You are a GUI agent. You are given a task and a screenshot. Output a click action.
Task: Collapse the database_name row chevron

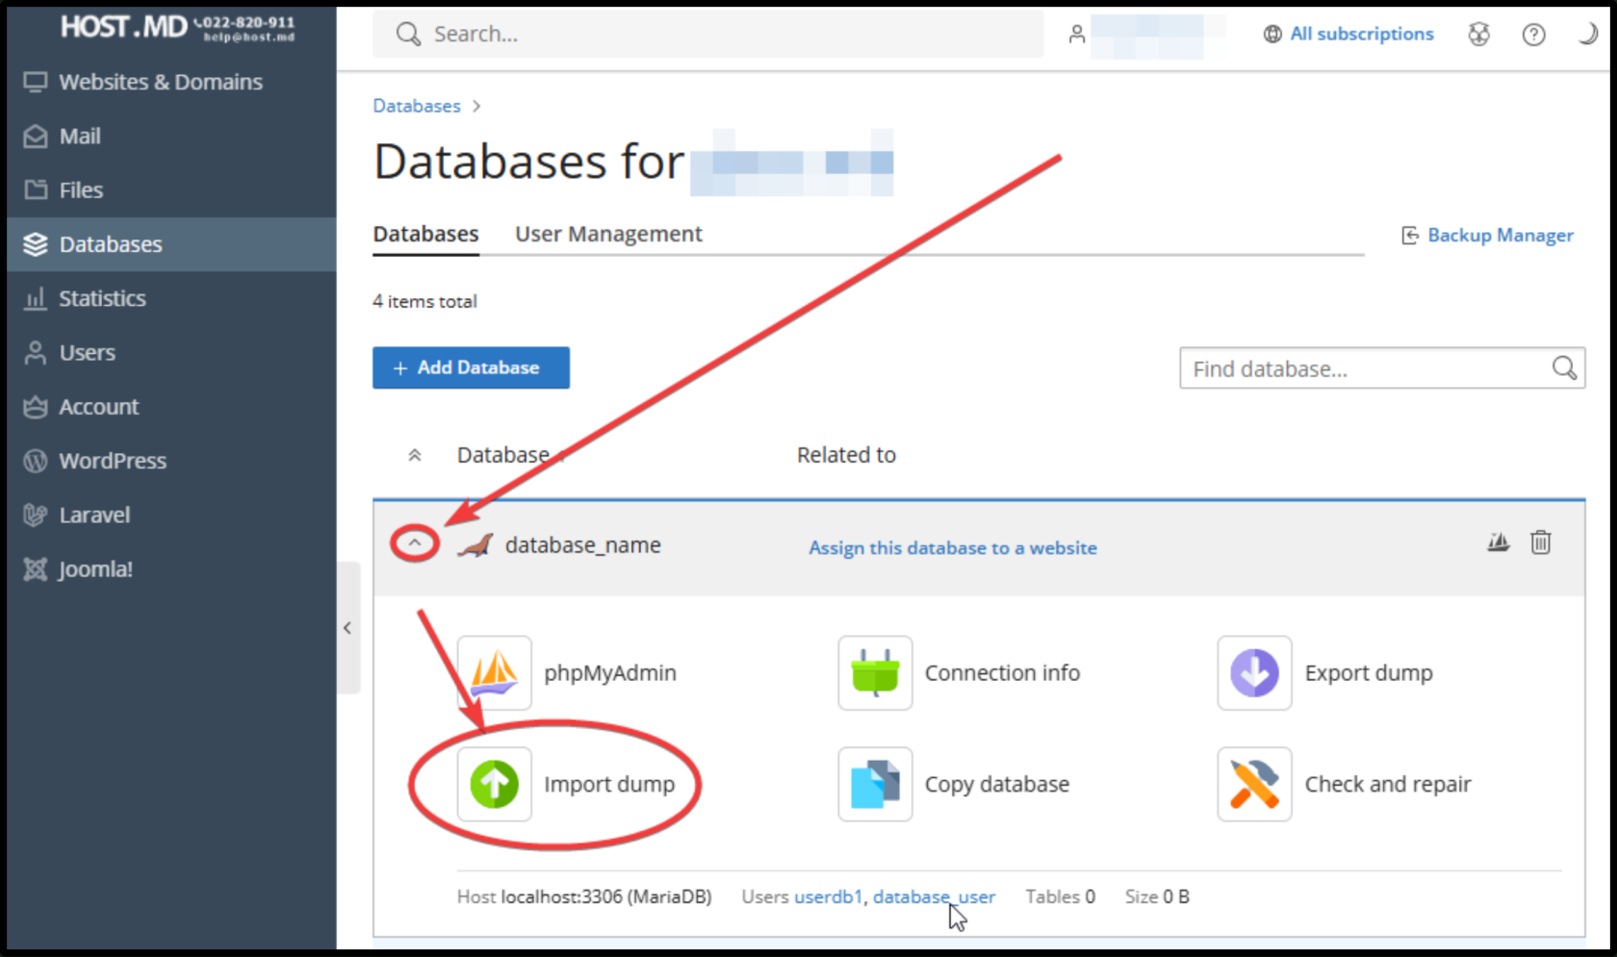coord(415,543)
